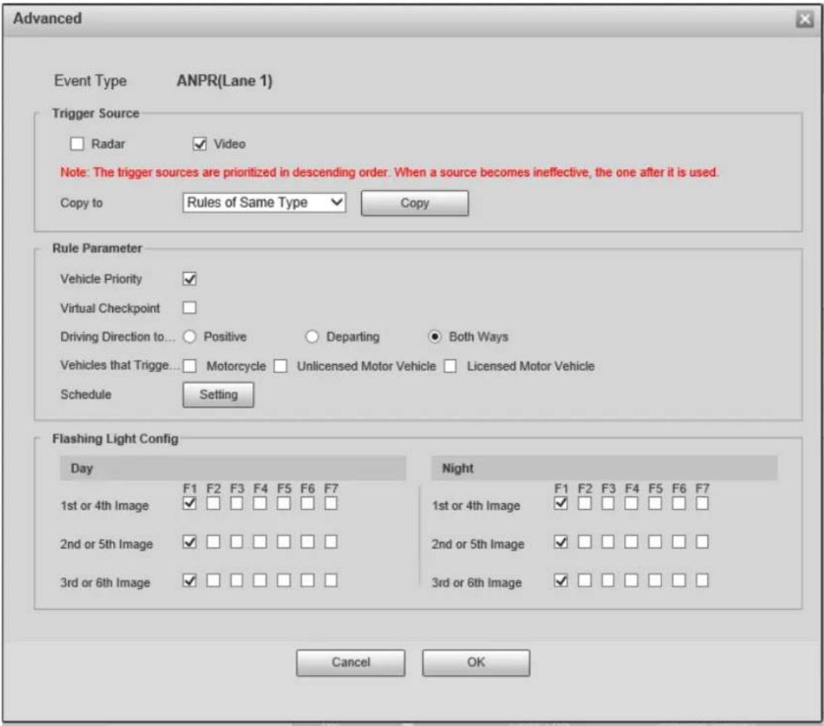Check Day F5 for 3rd or 6th Image

click(x=284, y=580)
